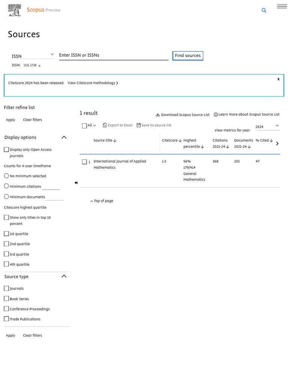Check Trade Publications source type
This screenshot has height=384, width=288.
point(6,319)
